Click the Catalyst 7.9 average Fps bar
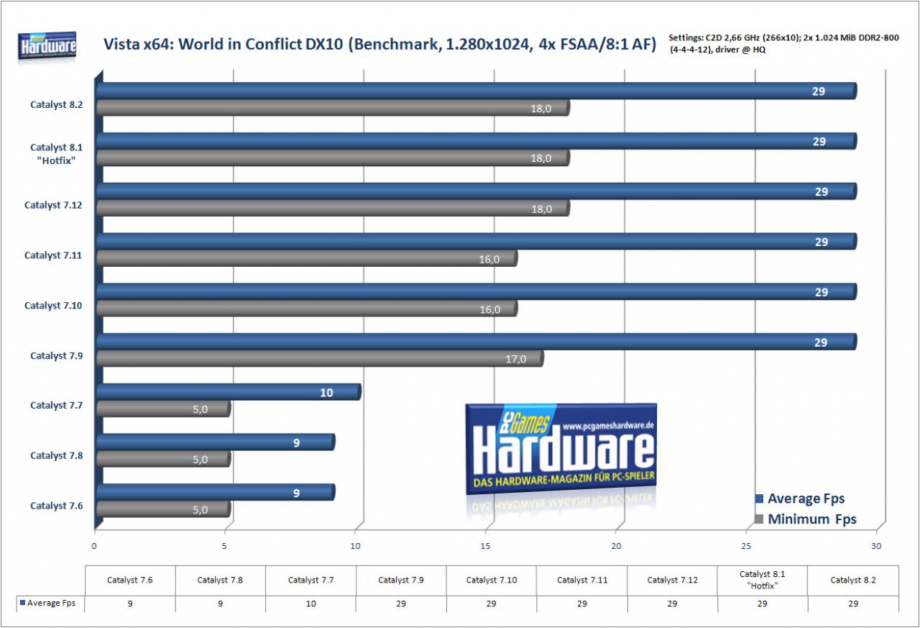Viewport: 920px width, 628px height. pos(477,342)
